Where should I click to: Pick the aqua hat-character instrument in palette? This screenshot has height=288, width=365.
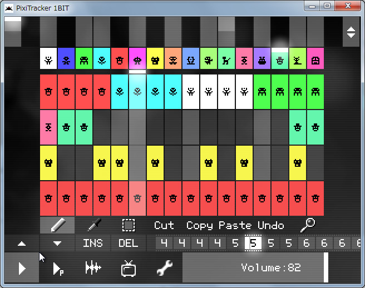[280, 58]
